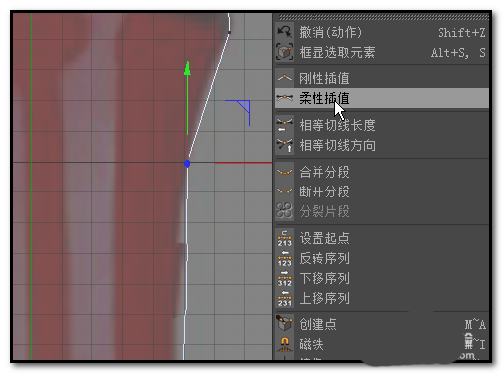This screenshot has height=374, width=503.
Task: Click the equal tangent length icon
Action: (x=284, y=125)
